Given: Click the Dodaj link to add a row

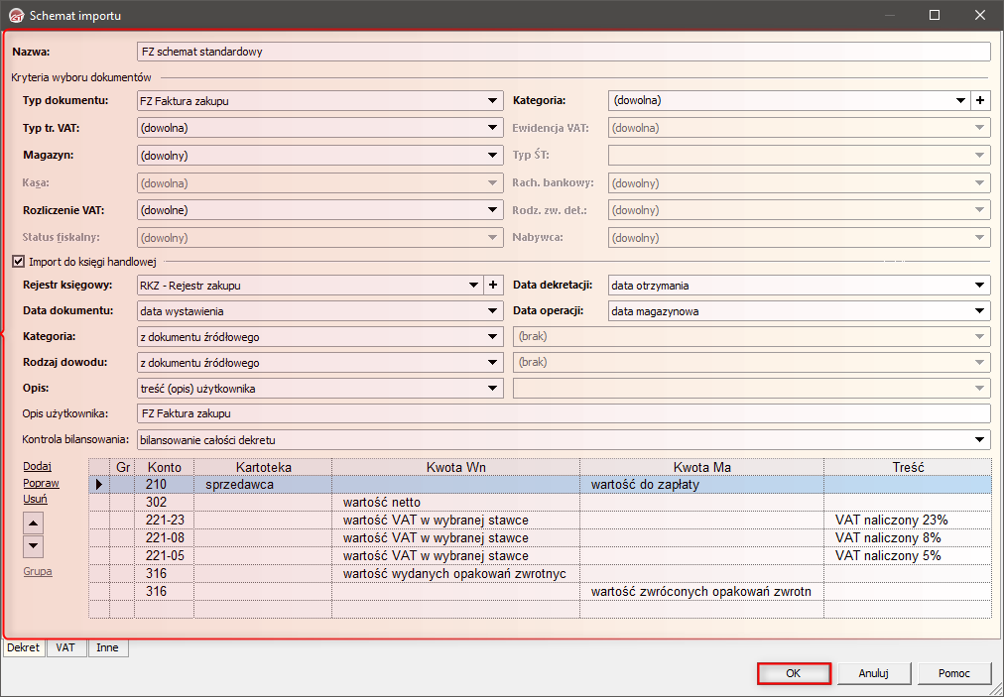Looking at the screenshot, I should (x=37, y=466).
